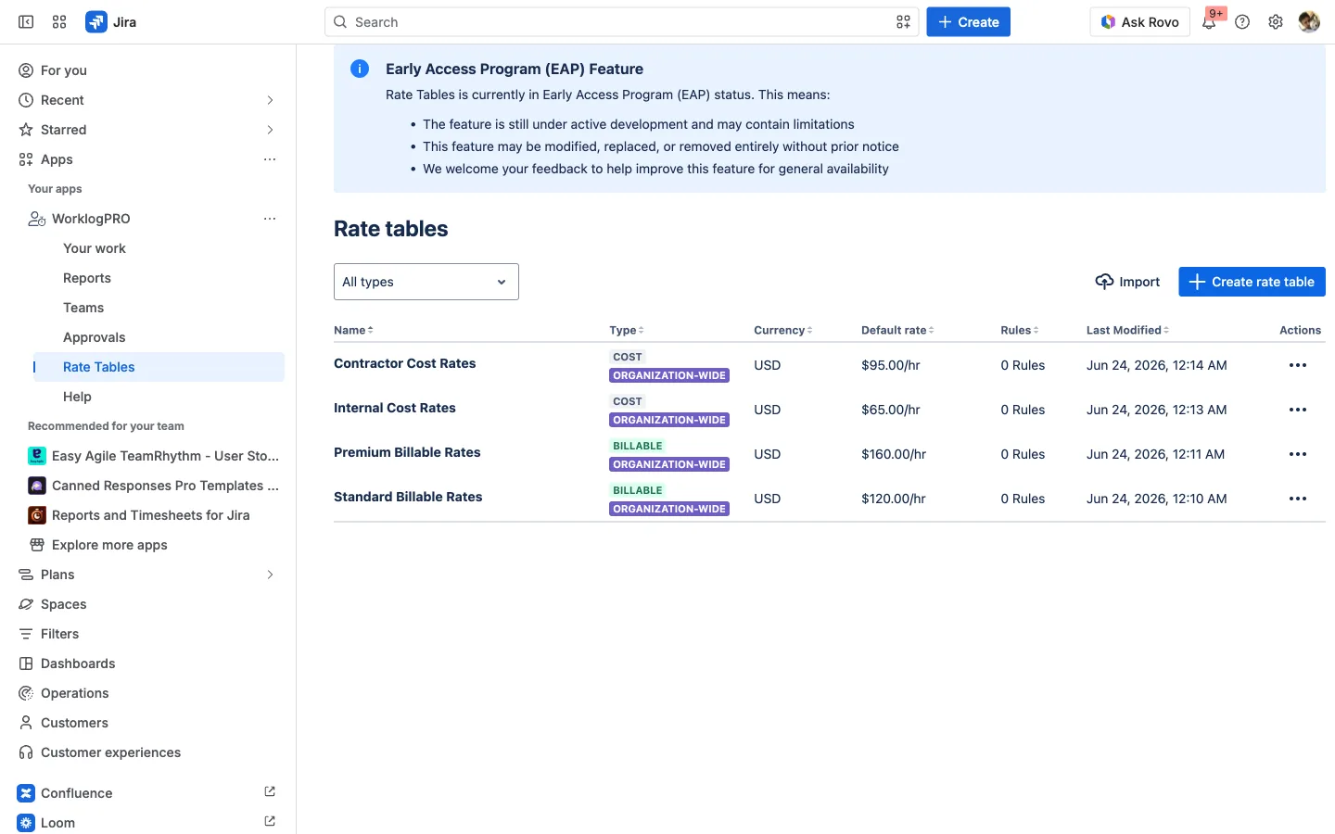Go to For you in sidebar
Image resolution: width=1335 pixels, height=834 pixels.
(x=148, y=70)
